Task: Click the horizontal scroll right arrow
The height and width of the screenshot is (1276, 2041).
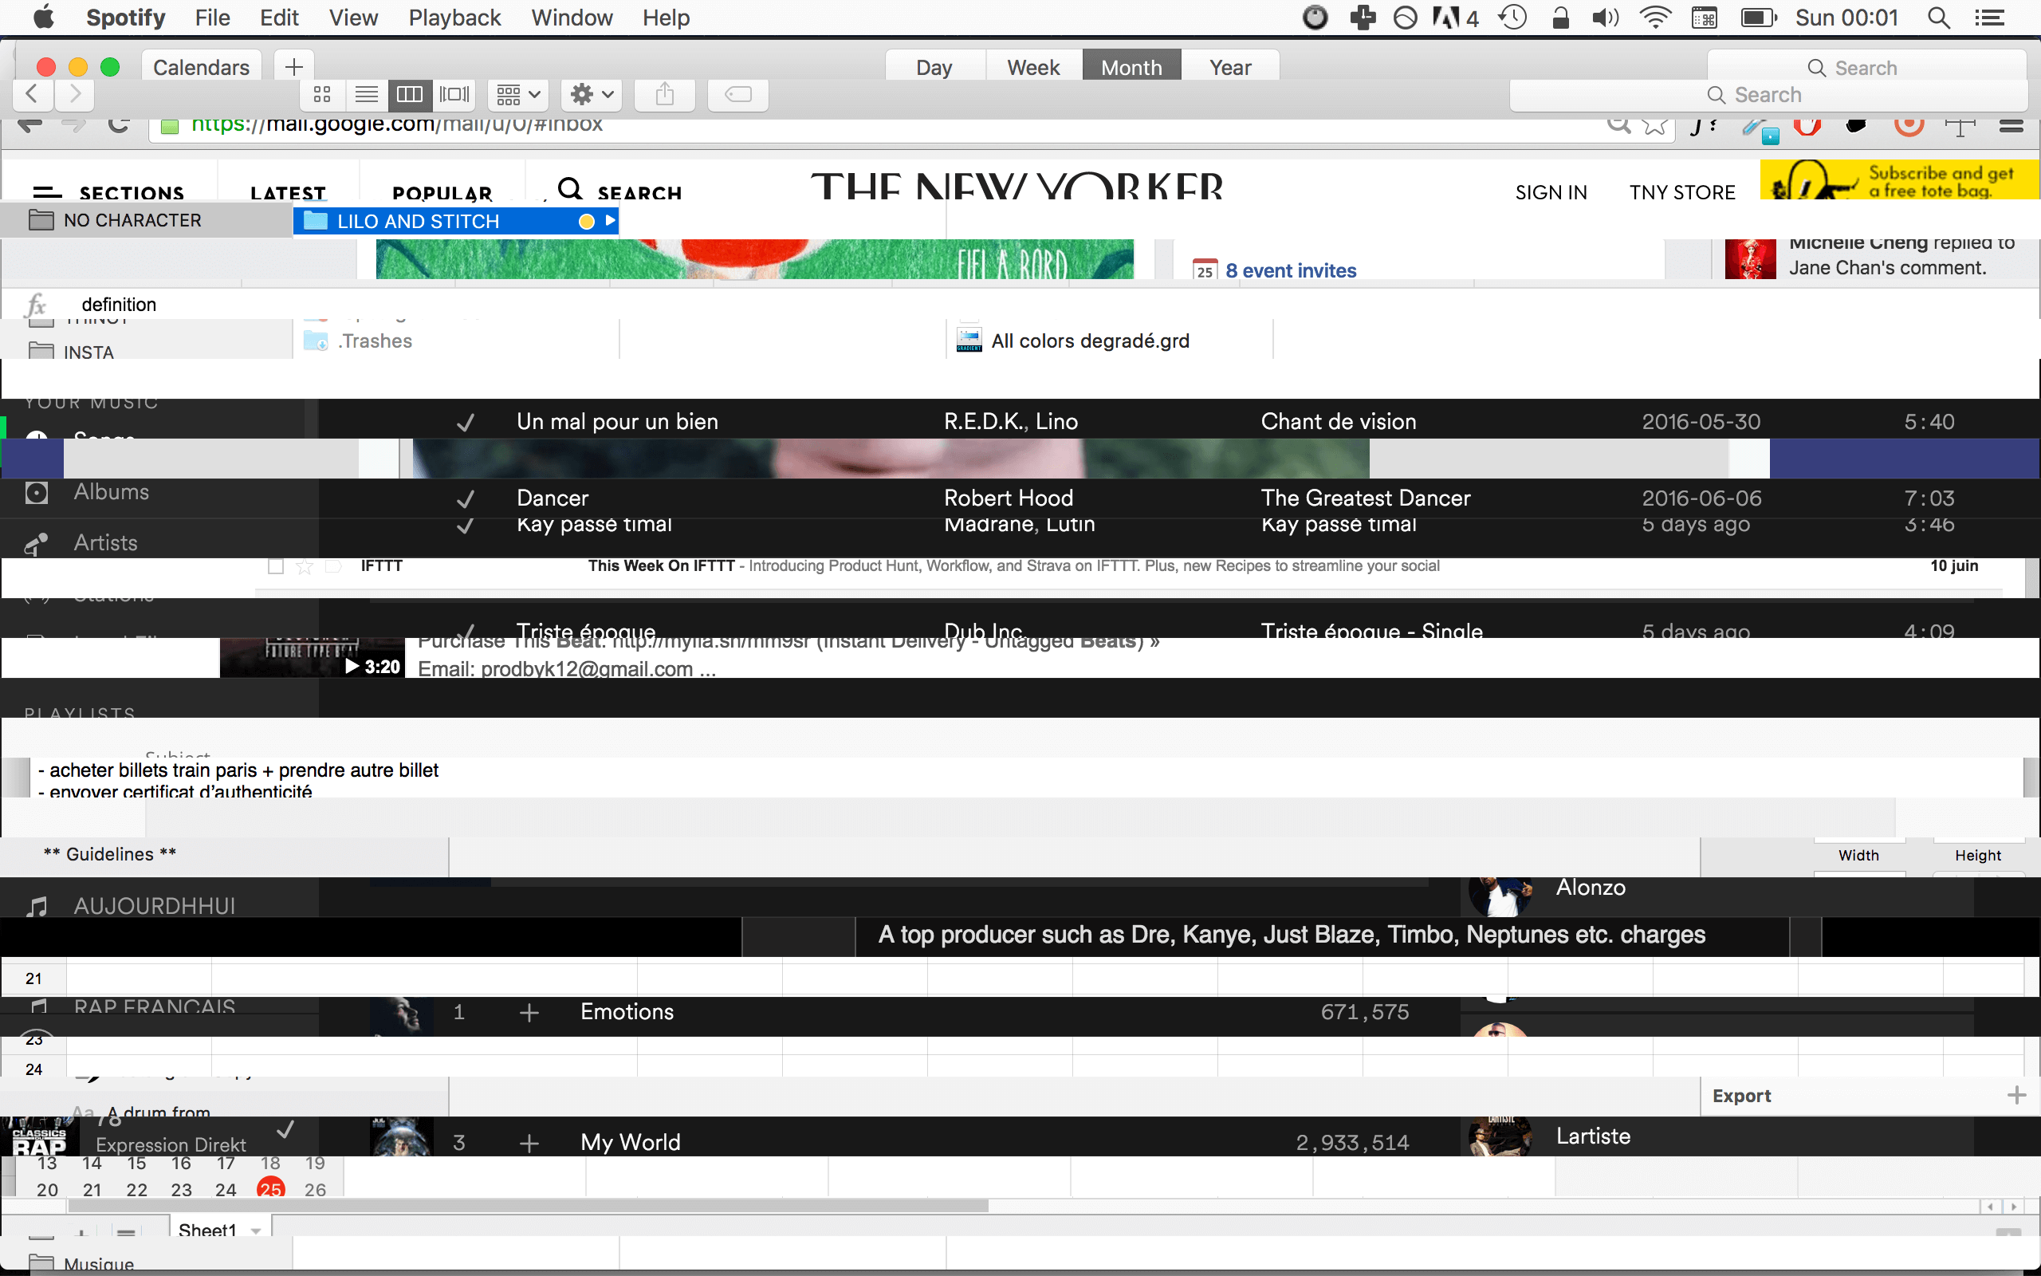Action: point(2014,1207)
